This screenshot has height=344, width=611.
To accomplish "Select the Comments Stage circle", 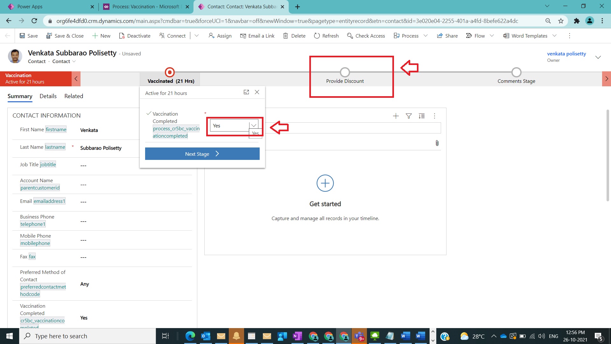I will pos(516,72).
